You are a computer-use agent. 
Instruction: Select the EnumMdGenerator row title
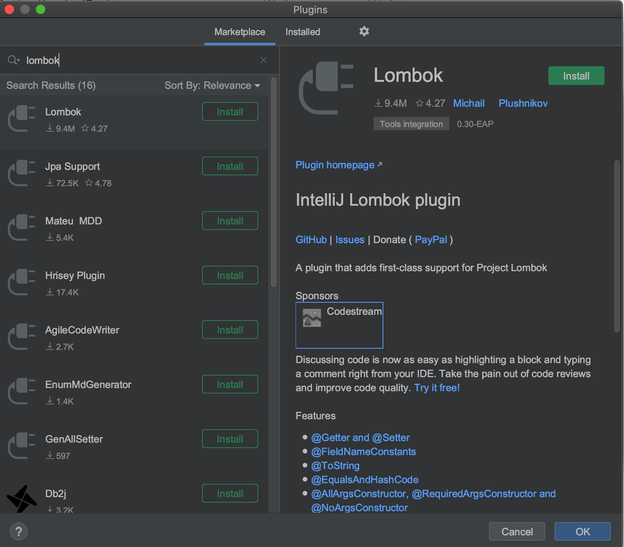point(88,385)
